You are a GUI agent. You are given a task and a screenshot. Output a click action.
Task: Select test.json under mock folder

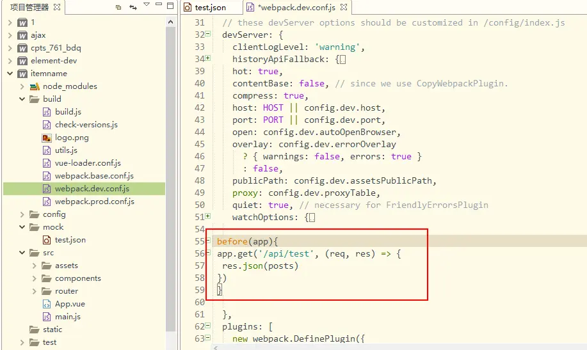(70, 240)
